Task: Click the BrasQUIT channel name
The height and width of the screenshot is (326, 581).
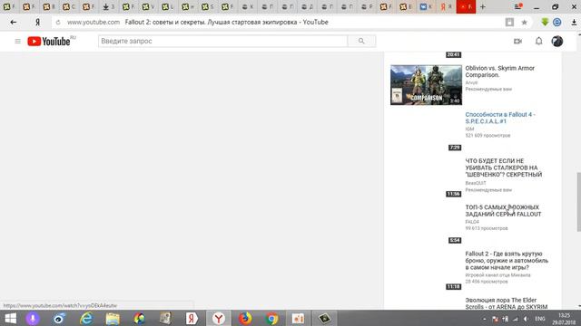Action: click(x=476, y=183)
